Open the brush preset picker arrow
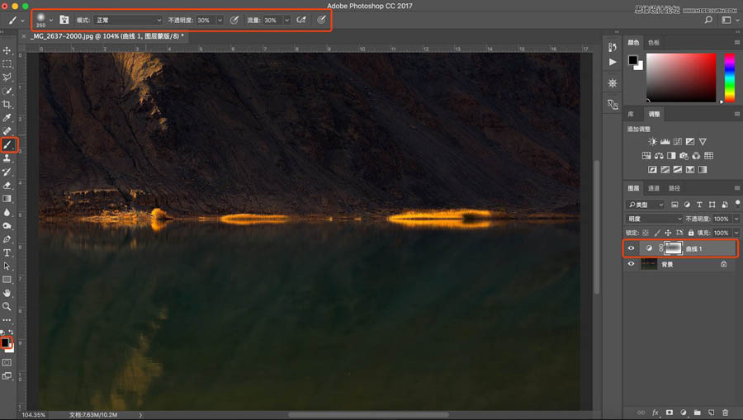This screenshot has height=420, width=743. tap(50, 20)
